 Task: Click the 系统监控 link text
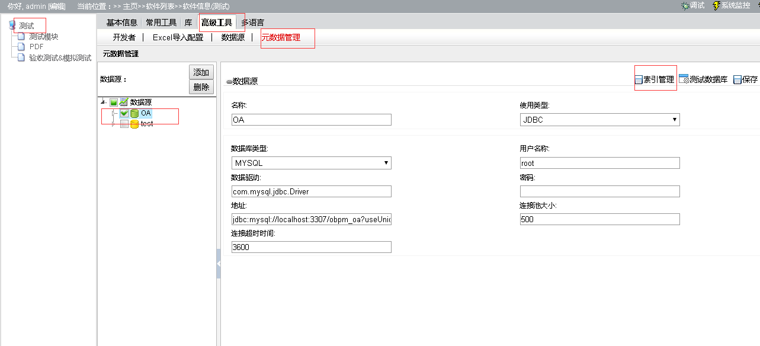point(736,5)
